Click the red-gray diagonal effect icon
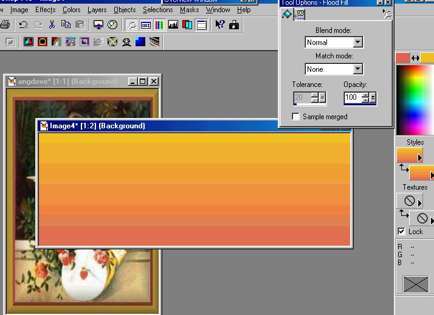The image size is (434, 315). click(57, 42)
